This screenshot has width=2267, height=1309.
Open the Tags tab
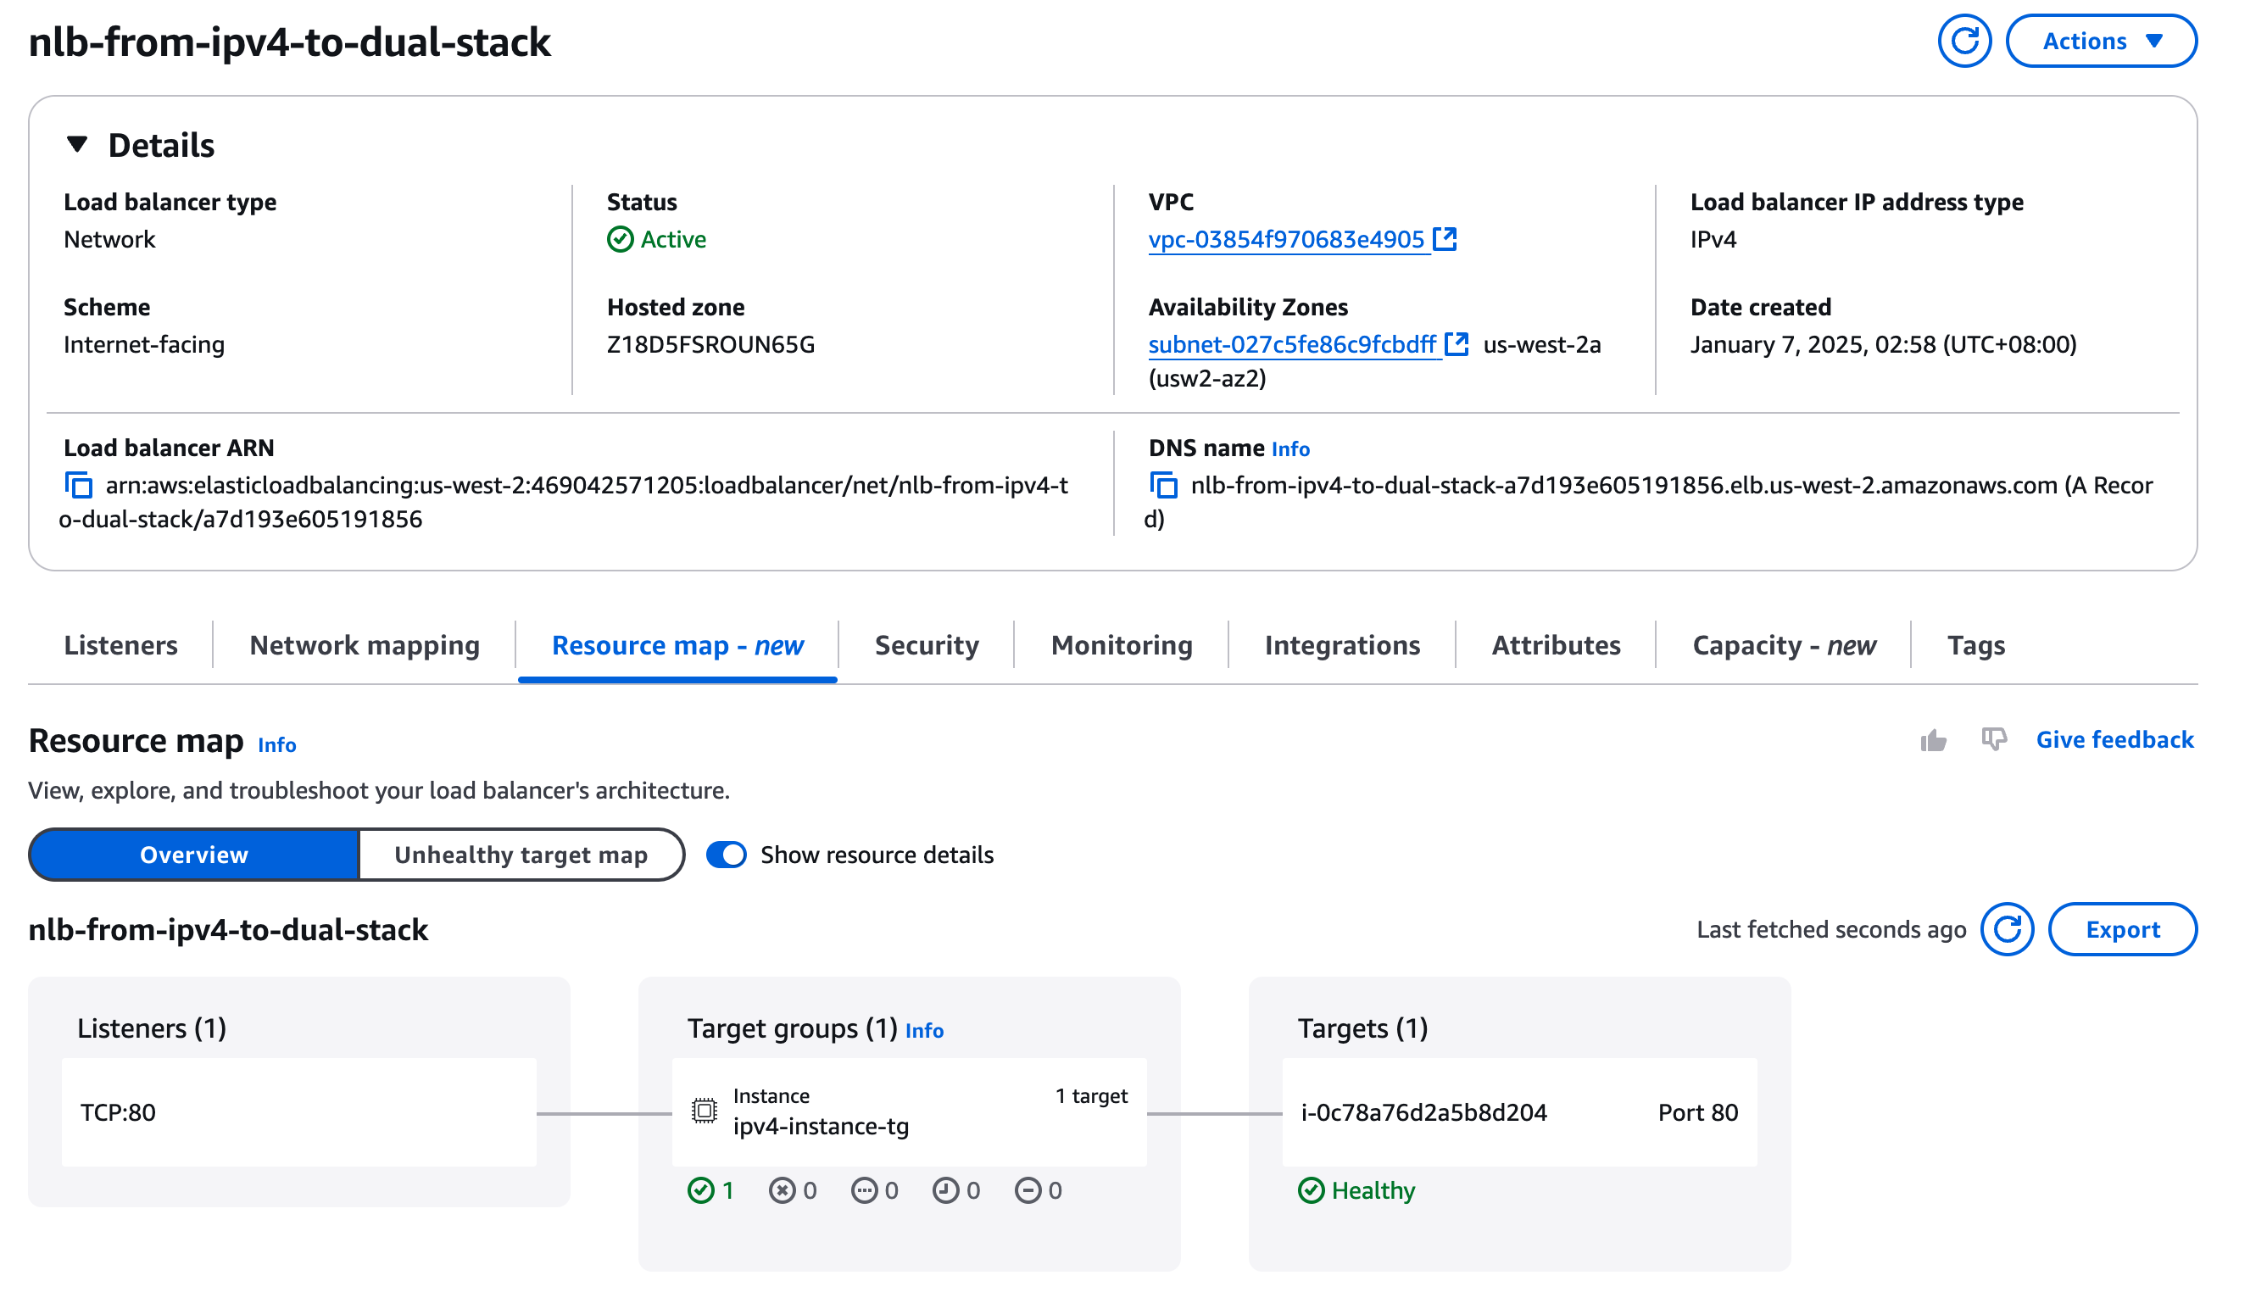pos(1975,645)
